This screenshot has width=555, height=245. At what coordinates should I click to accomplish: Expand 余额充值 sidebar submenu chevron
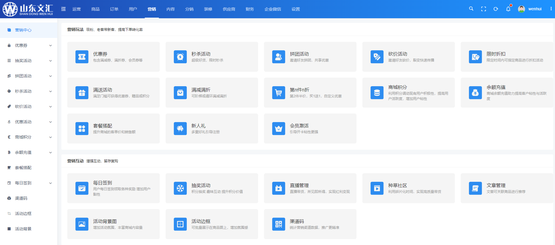(x=51, y=152)
